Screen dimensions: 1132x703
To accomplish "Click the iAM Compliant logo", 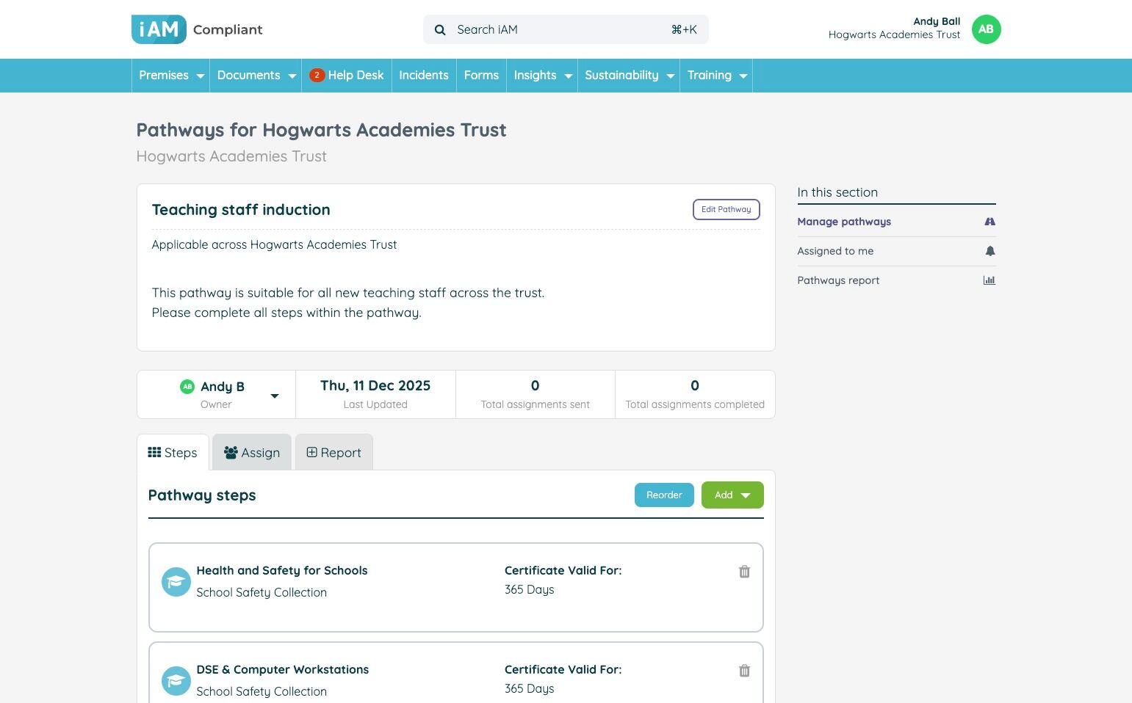I will point(197,29).
